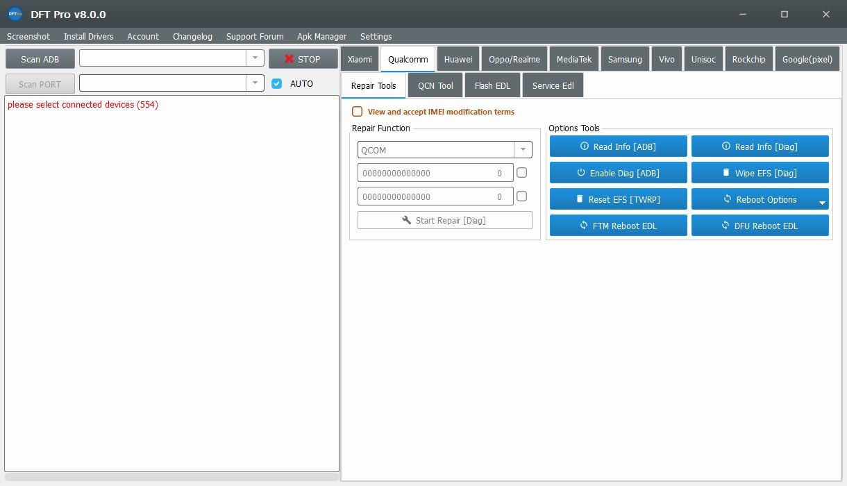Screen dimensions: 847x486
Task: Switch to the Xiaomi tab
Action: pos(360,59)
